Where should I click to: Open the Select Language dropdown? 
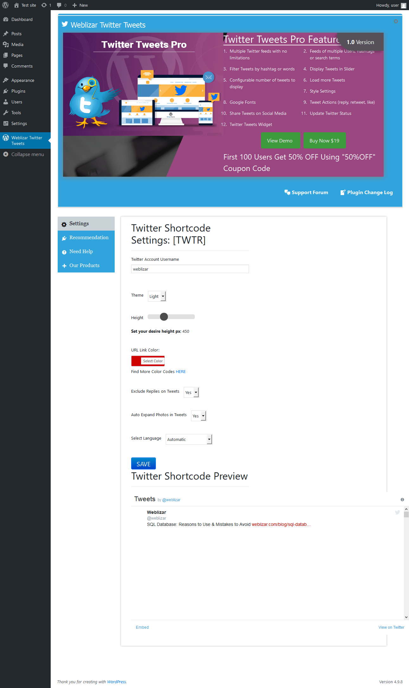coord(189,439)
